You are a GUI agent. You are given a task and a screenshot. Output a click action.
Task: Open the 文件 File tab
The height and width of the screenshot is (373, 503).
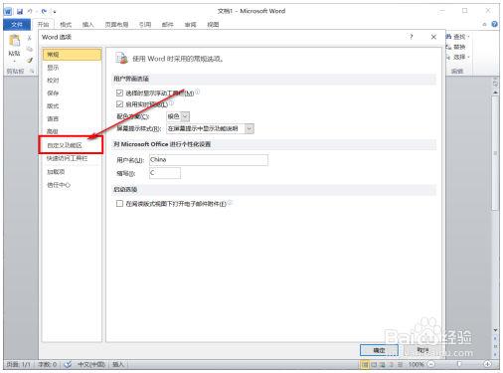click(17, 24)
